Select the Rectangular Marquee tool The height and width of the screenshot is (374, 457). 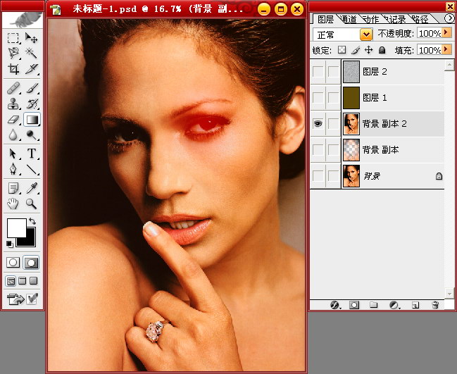coord(13,38)
